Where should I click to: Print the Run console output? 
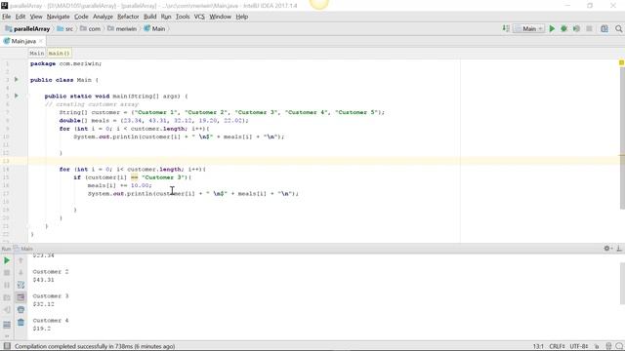pyautogui.click(x=21, y=310)
